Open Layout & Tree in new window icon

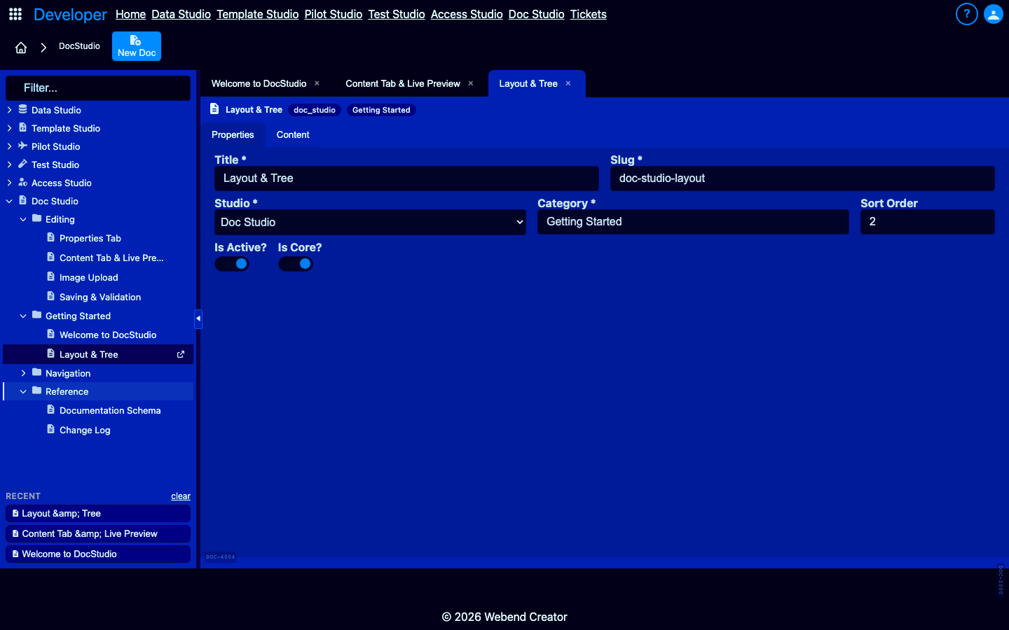click(181, 354)
